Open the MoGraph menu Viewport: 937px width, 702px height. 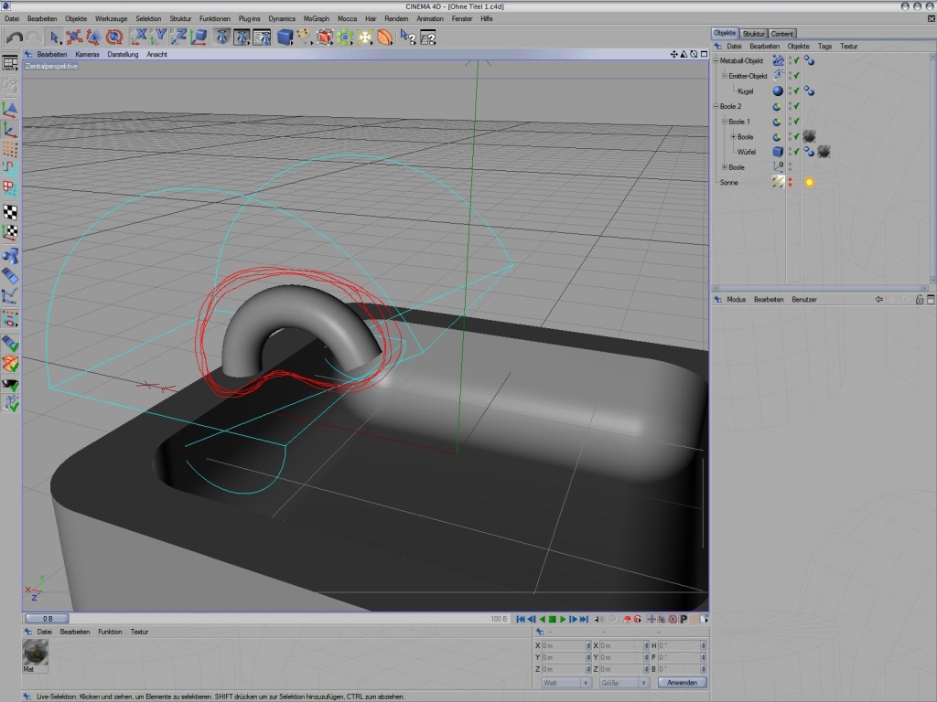[316, 18]
